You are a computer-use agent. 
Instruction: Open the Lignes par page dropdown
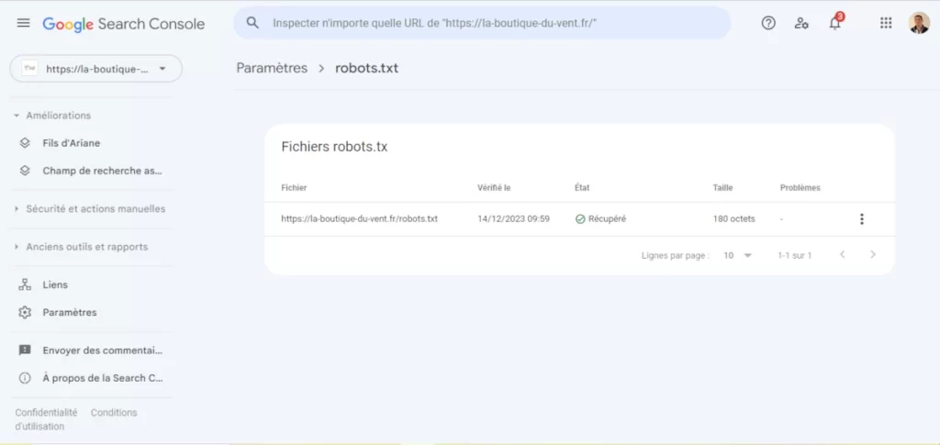tap(737, 255)
